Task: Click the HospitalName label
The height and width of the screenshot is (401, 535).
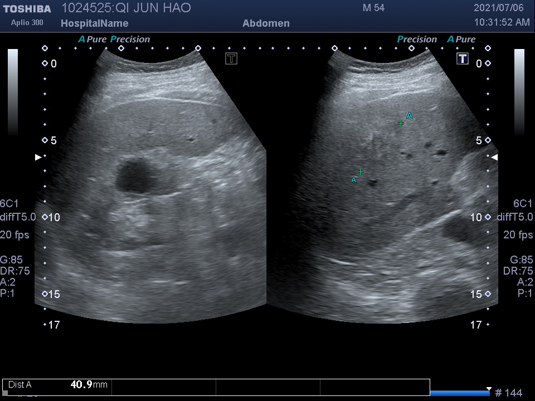Action: click(x=94, y=23)
